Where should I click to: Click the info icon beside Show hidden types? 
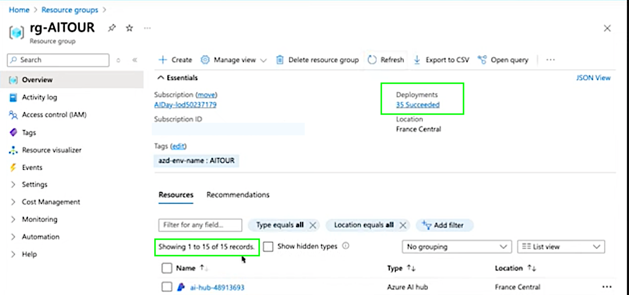click(346, 246)
